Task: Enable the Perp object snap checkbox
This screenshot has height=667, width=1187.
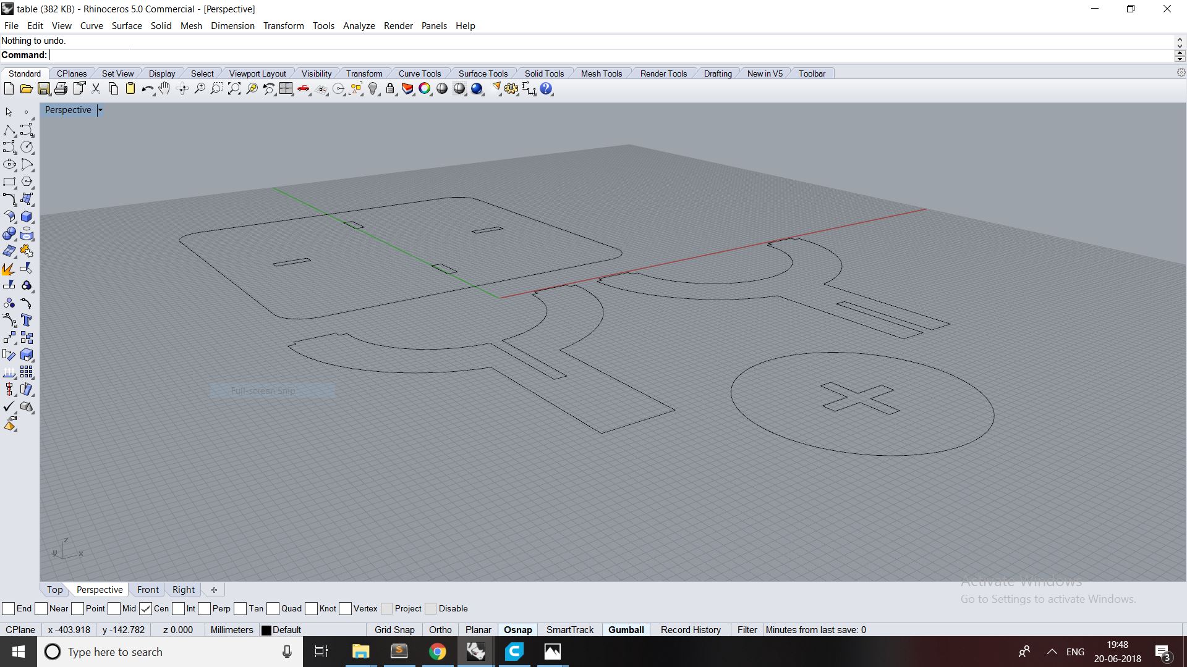Action: coord(205,608)
